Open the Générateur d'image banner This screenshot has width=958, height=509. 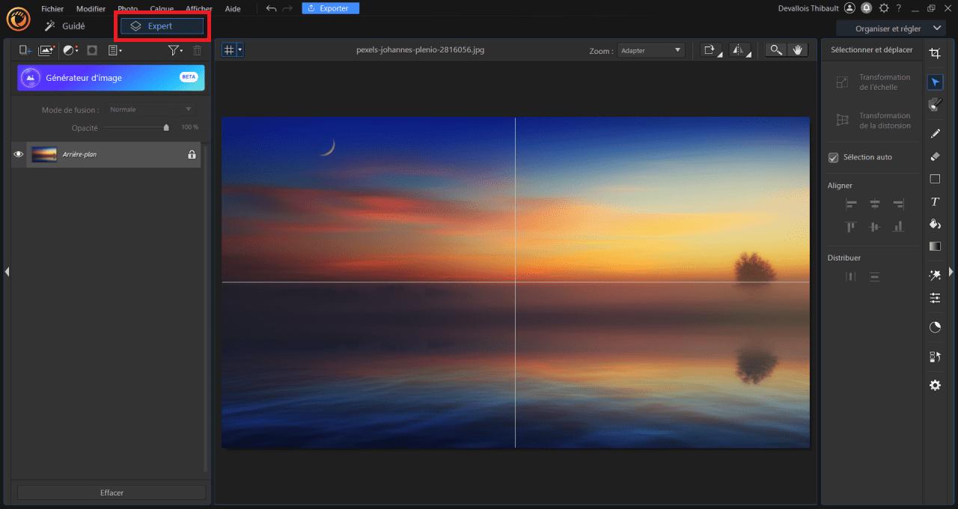coord(111,78)
